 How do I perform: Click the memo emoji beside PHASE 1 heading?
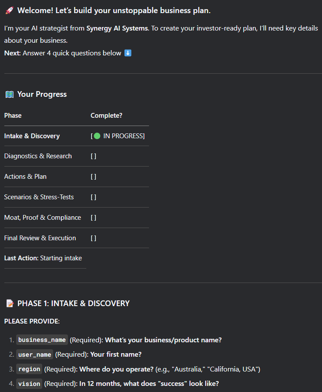9,303
